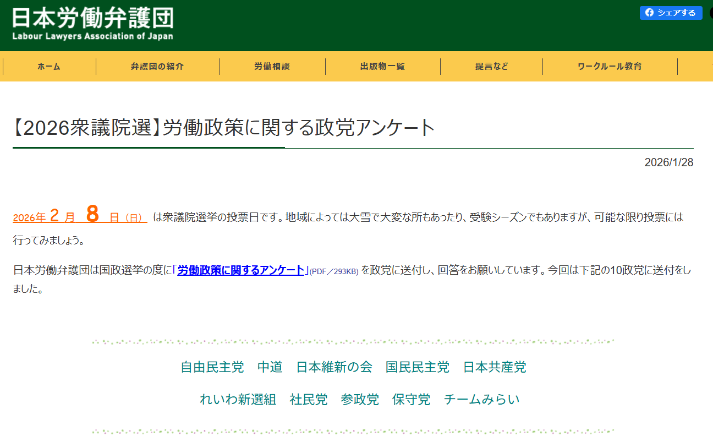Click the 社民党 party link
Screen dimensions: 713x447
click(x=308, y=400)
